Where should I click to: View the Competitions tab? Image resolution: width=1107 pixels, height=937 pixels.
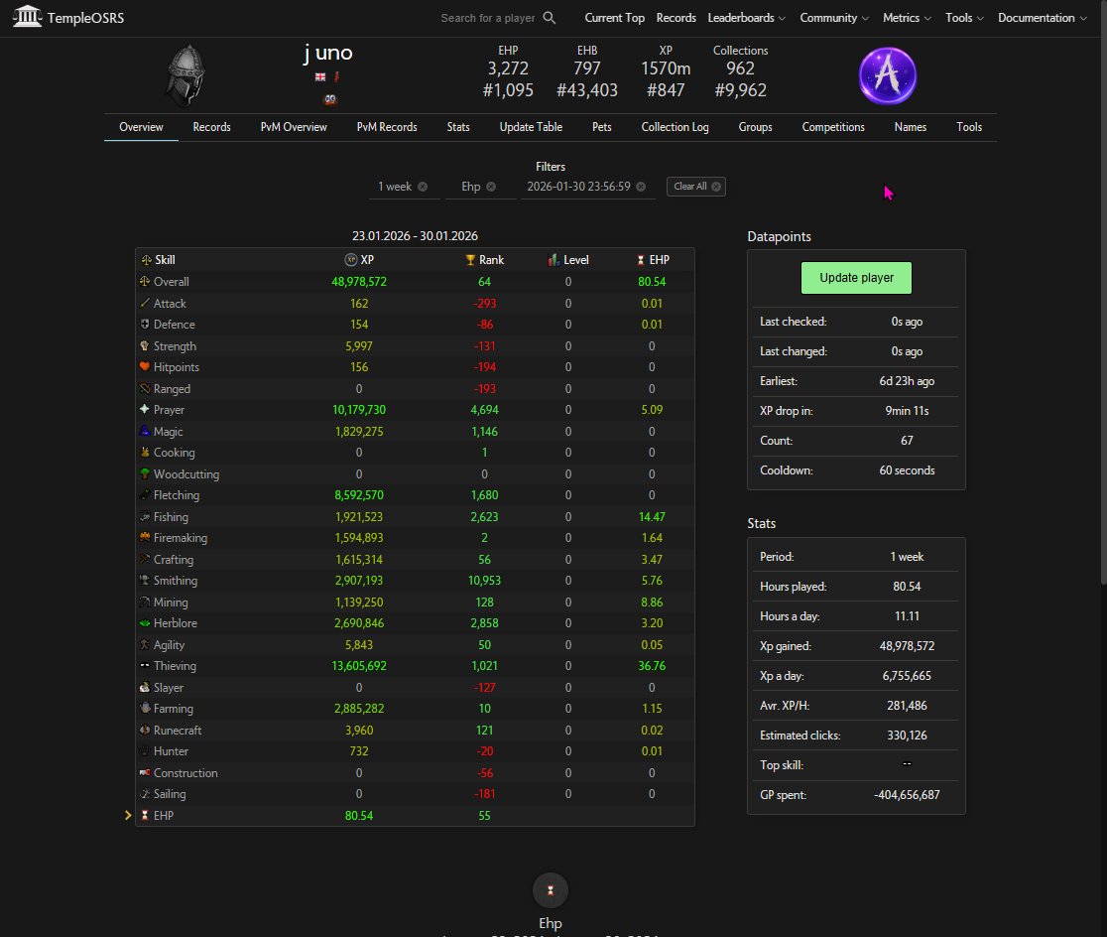(x=833, y=127)
